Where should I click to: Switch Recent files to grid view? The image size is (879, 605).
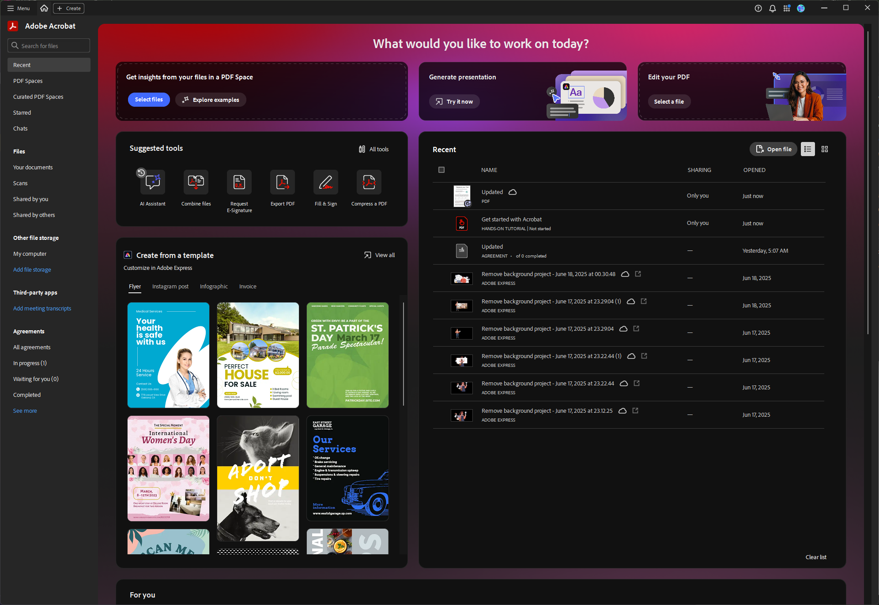pyautogui.click(x=825, y=149)
